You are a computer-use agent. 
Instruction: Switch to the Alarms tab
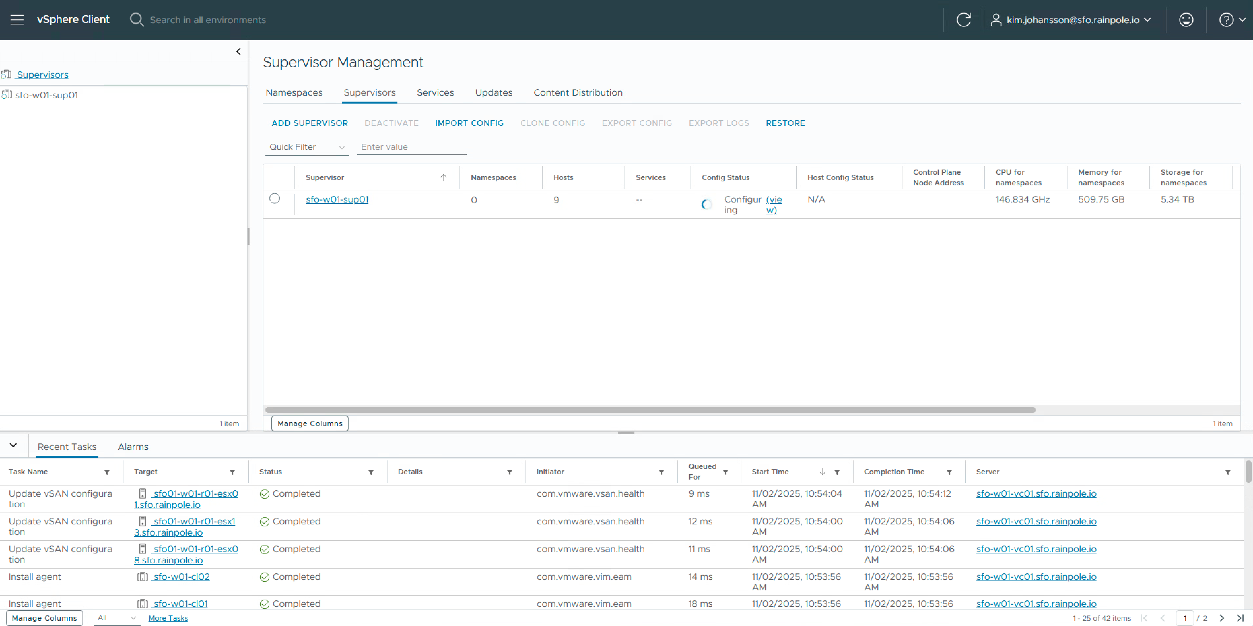[x=133, y=447]
